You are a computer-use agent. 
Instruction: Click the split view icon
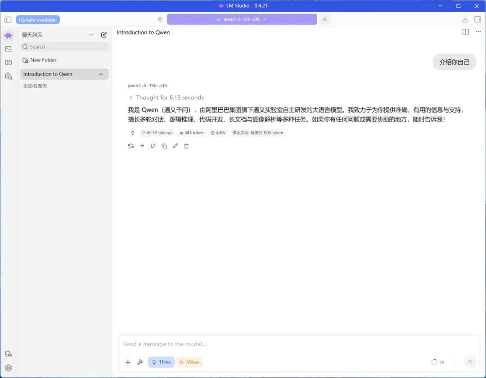point(465,32)
